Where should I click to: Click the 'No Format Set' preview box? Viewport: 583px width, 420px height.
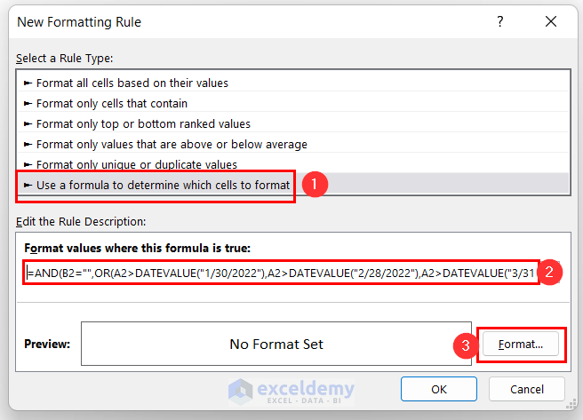tap(276, 344)
